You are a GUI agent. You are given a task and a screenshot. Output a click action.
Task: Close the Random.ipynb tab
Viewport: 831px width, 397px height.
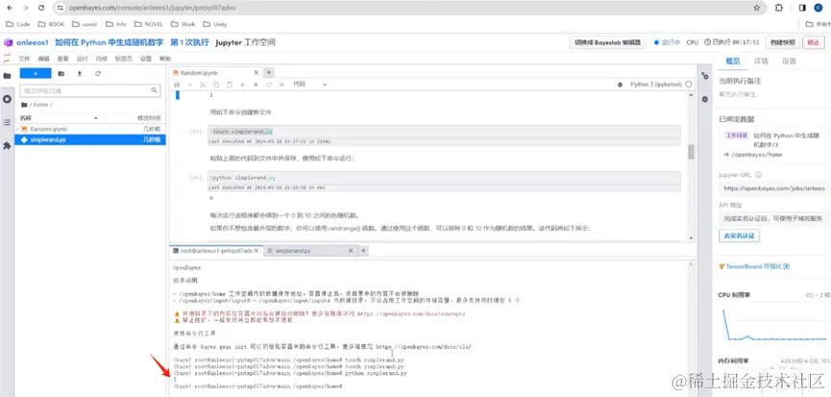(x=256, y=73)
